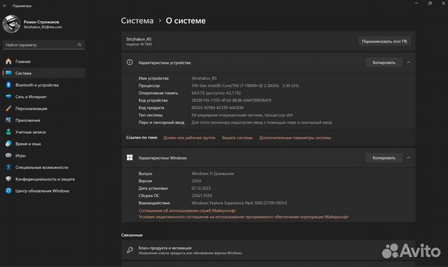Open 'Ключ продукта и активация' entry
The image size is (448, 267).
point(268,250)
